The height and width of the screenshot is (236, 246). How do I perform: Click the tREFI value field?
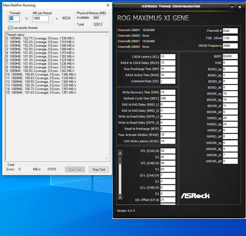click(x=230, y=56)
